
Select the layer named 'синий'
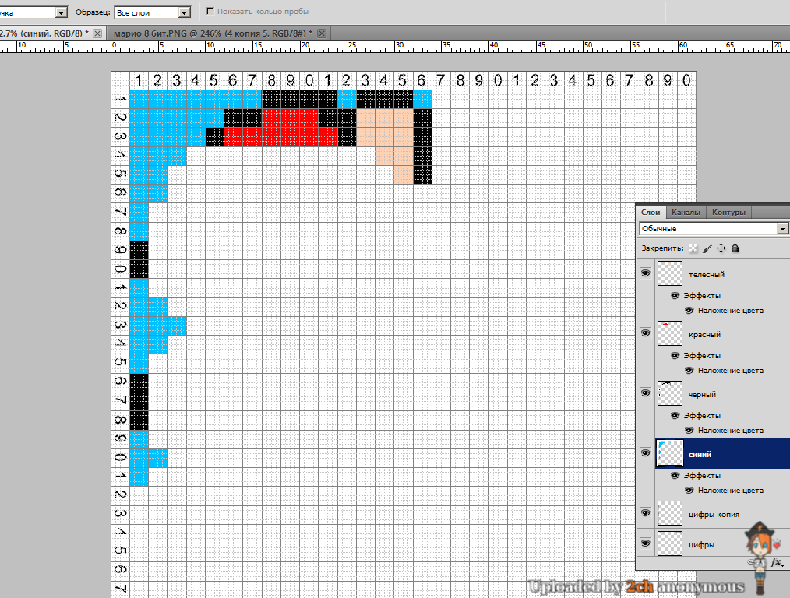click(700, 454)
